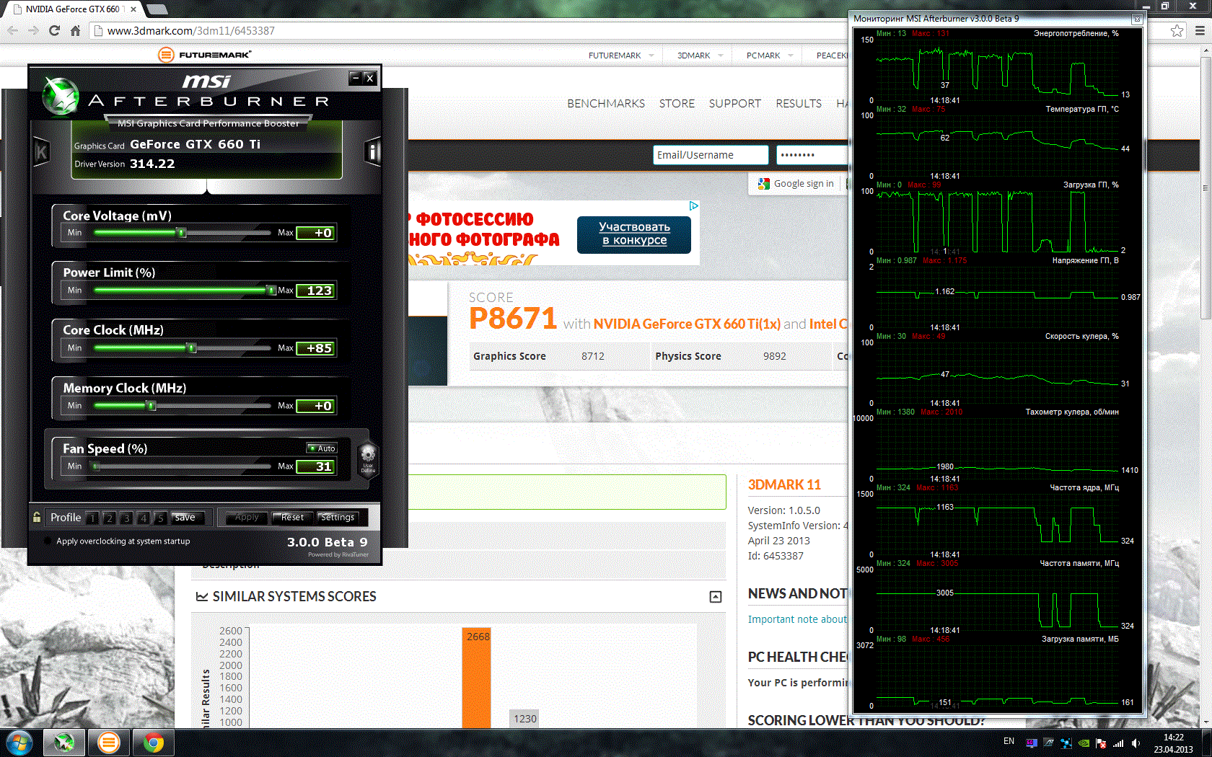Open the SUPPORT menu item

734,104
